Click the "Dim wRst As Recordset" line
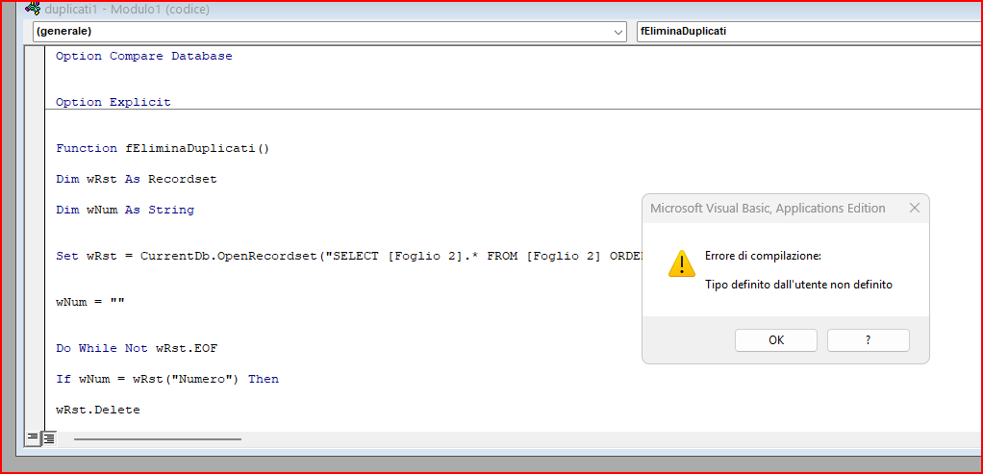This screenshot has width=983, height=474. click(x=136, y=180)
